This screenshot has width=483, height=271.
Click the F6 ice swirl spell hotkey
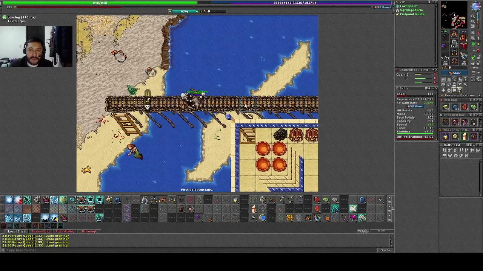tap(54, 200)
